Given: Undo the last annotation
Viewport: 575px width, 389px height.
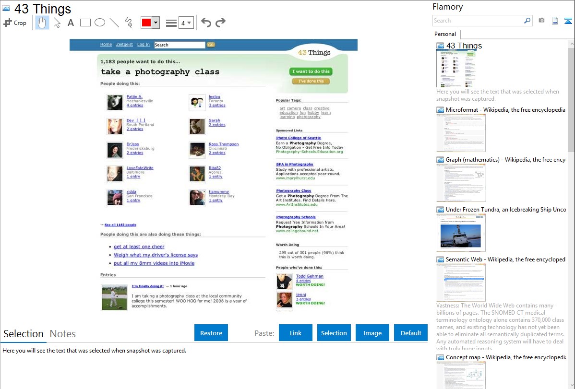Looking at the screenshot, I should coord(206,23).
